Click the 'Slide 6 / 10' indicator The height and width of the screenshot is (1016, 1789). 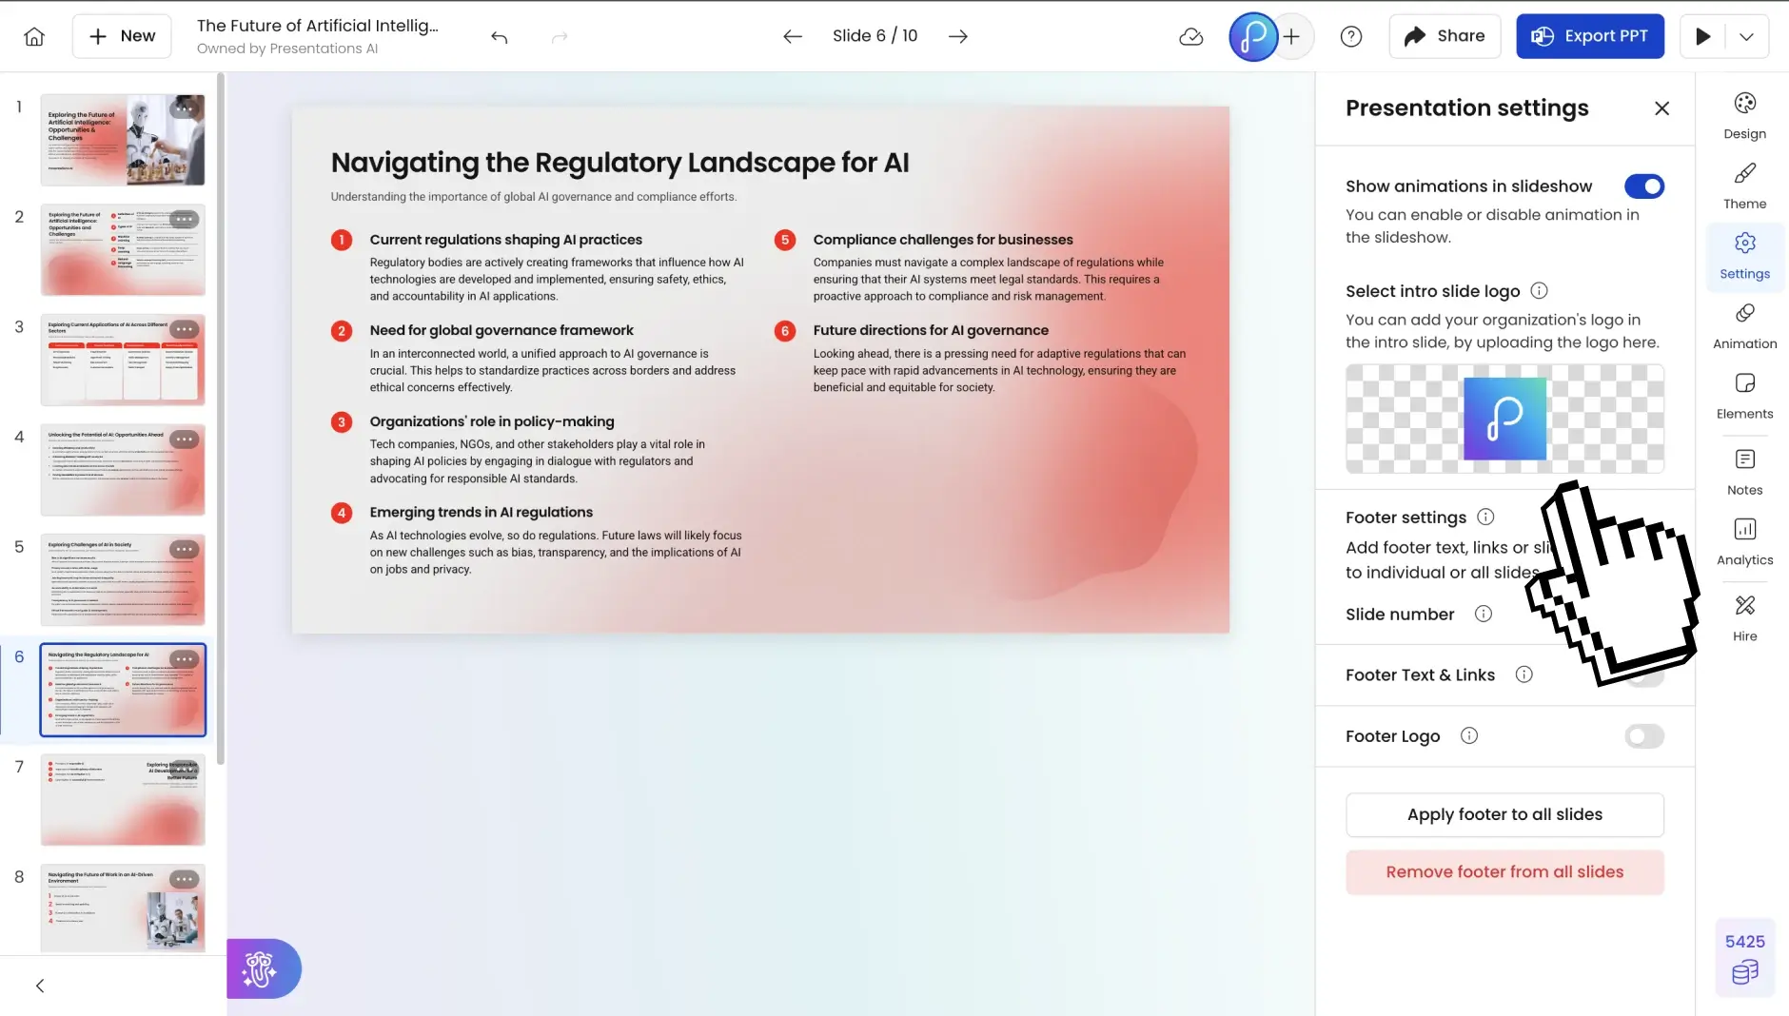pyautogui.click(x=875, y=36)
